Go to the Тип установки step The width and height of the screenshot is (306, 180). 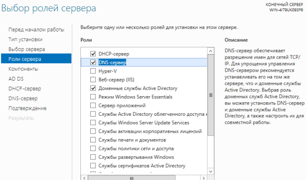pos(25,39)
